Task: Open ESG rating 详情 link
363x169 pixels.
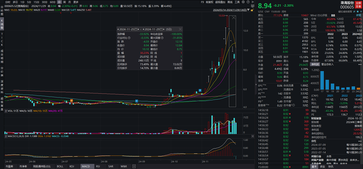Action: click(360, 15)
